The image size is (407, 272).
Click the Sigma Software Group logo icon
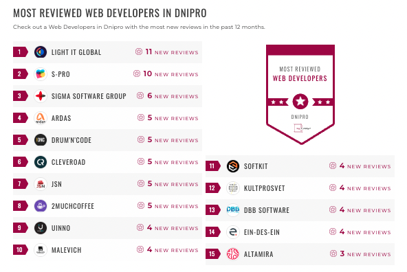coord(41,96)
